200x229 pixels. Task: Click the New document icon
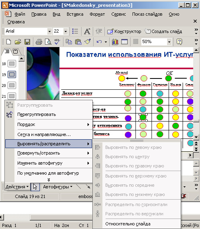(x=8, y=42)
